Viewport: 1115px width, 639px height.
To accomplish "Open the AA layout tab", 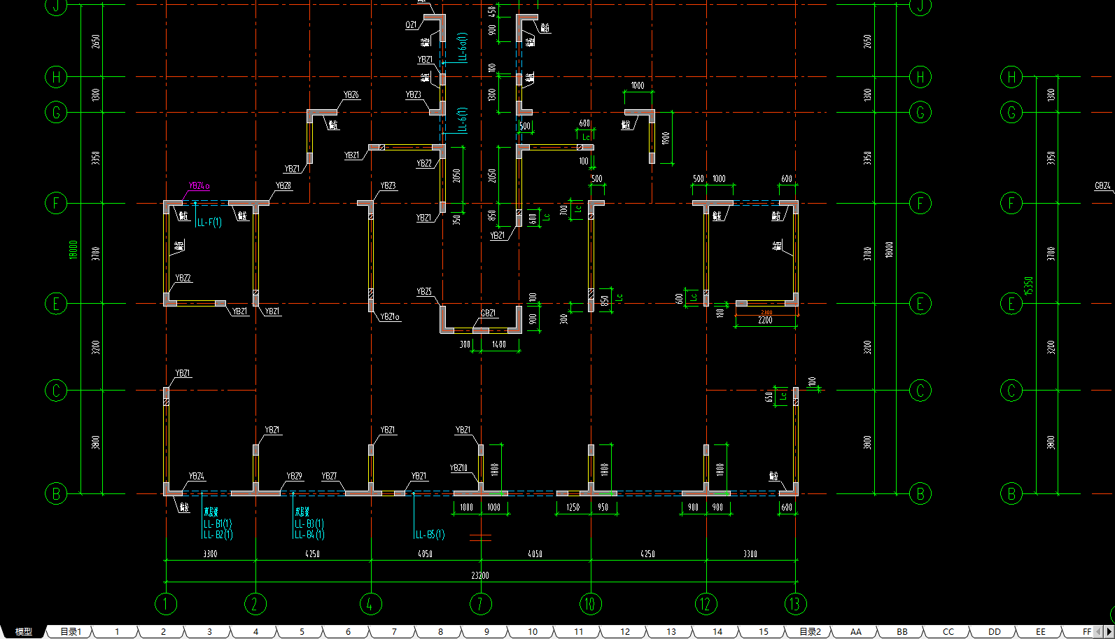I will 856,632.
